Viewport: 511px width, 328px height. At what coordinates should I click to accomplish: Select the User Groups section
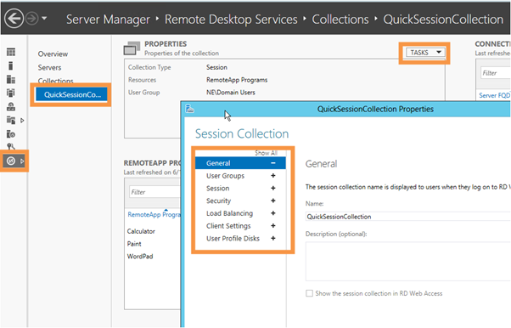(225, 176)
